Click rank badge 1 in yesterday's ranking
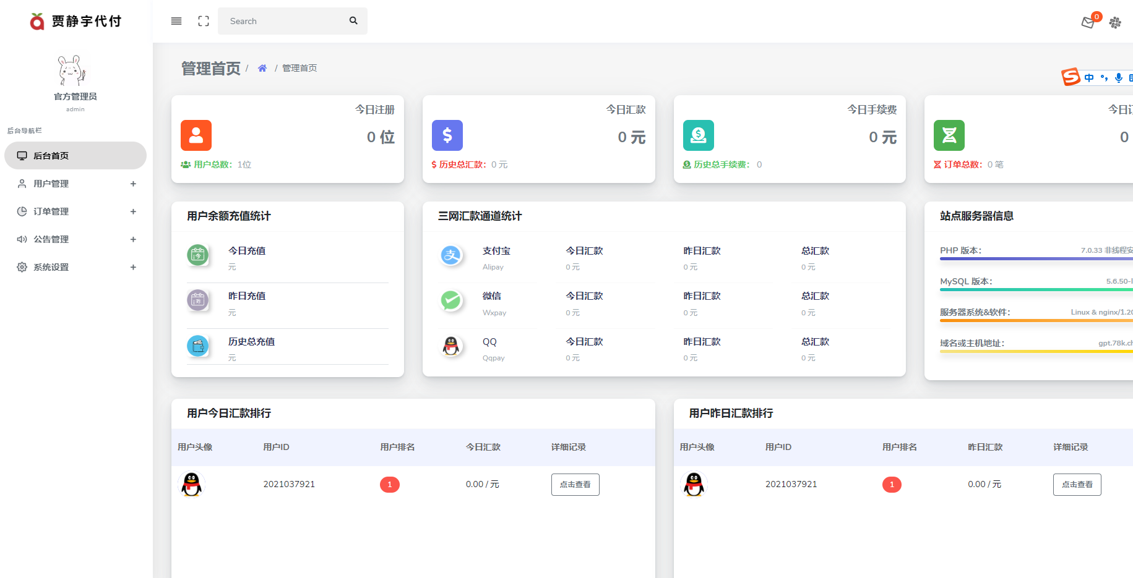This screenshot has width=1133, height=578. [x=892, y=485]
